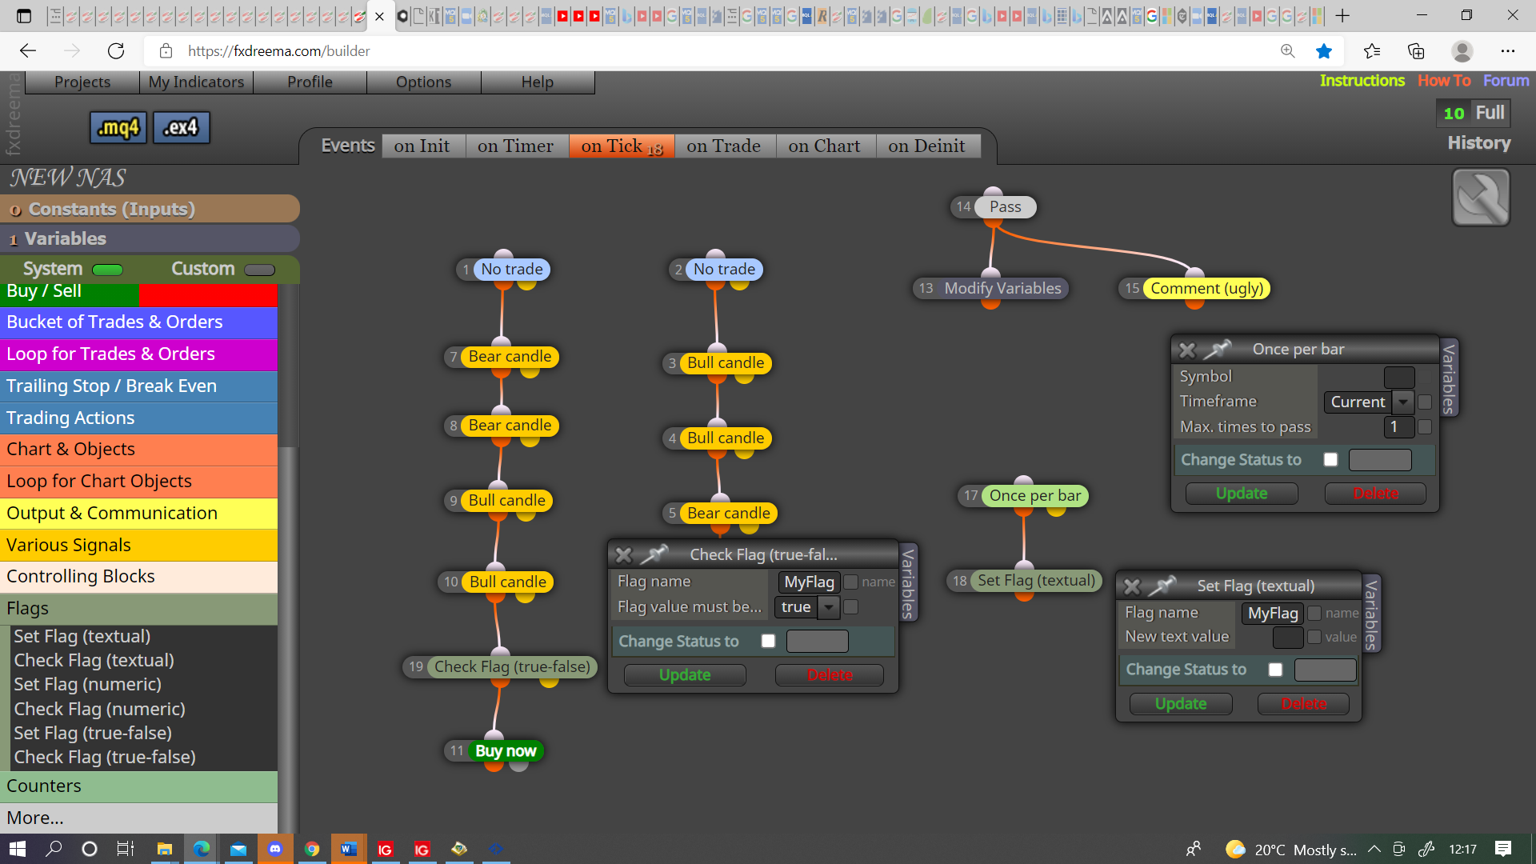Expand the Counters category

[139, 786]
